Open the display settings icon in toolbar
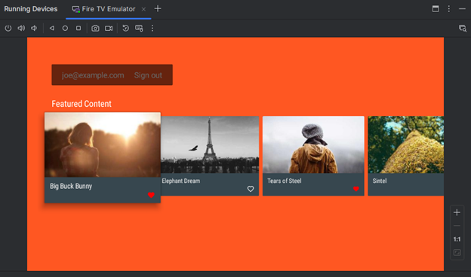This screenshot has width=471, height=277. 139,28
